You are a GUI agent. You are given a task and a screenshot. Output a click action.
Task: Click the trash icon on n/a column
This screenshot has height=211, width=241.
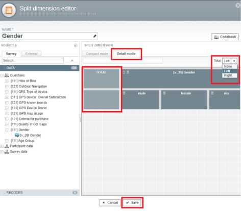pos(212,93)
